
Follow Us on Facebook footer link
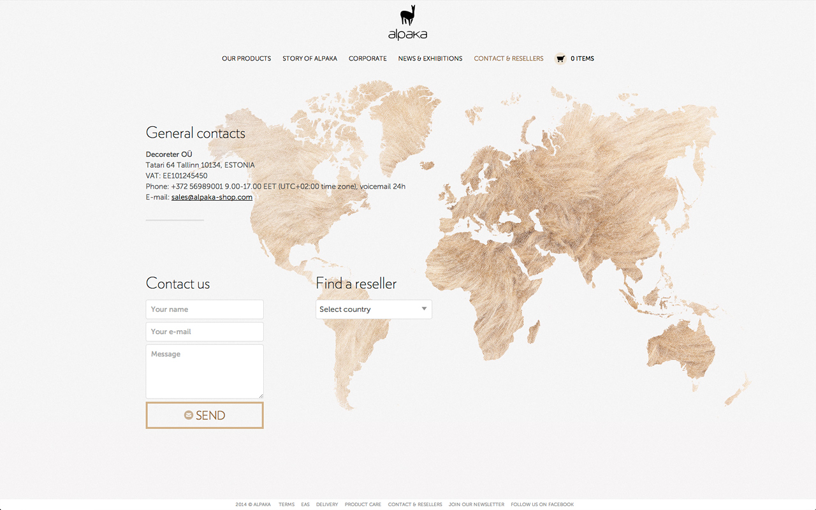click(542, 504)
